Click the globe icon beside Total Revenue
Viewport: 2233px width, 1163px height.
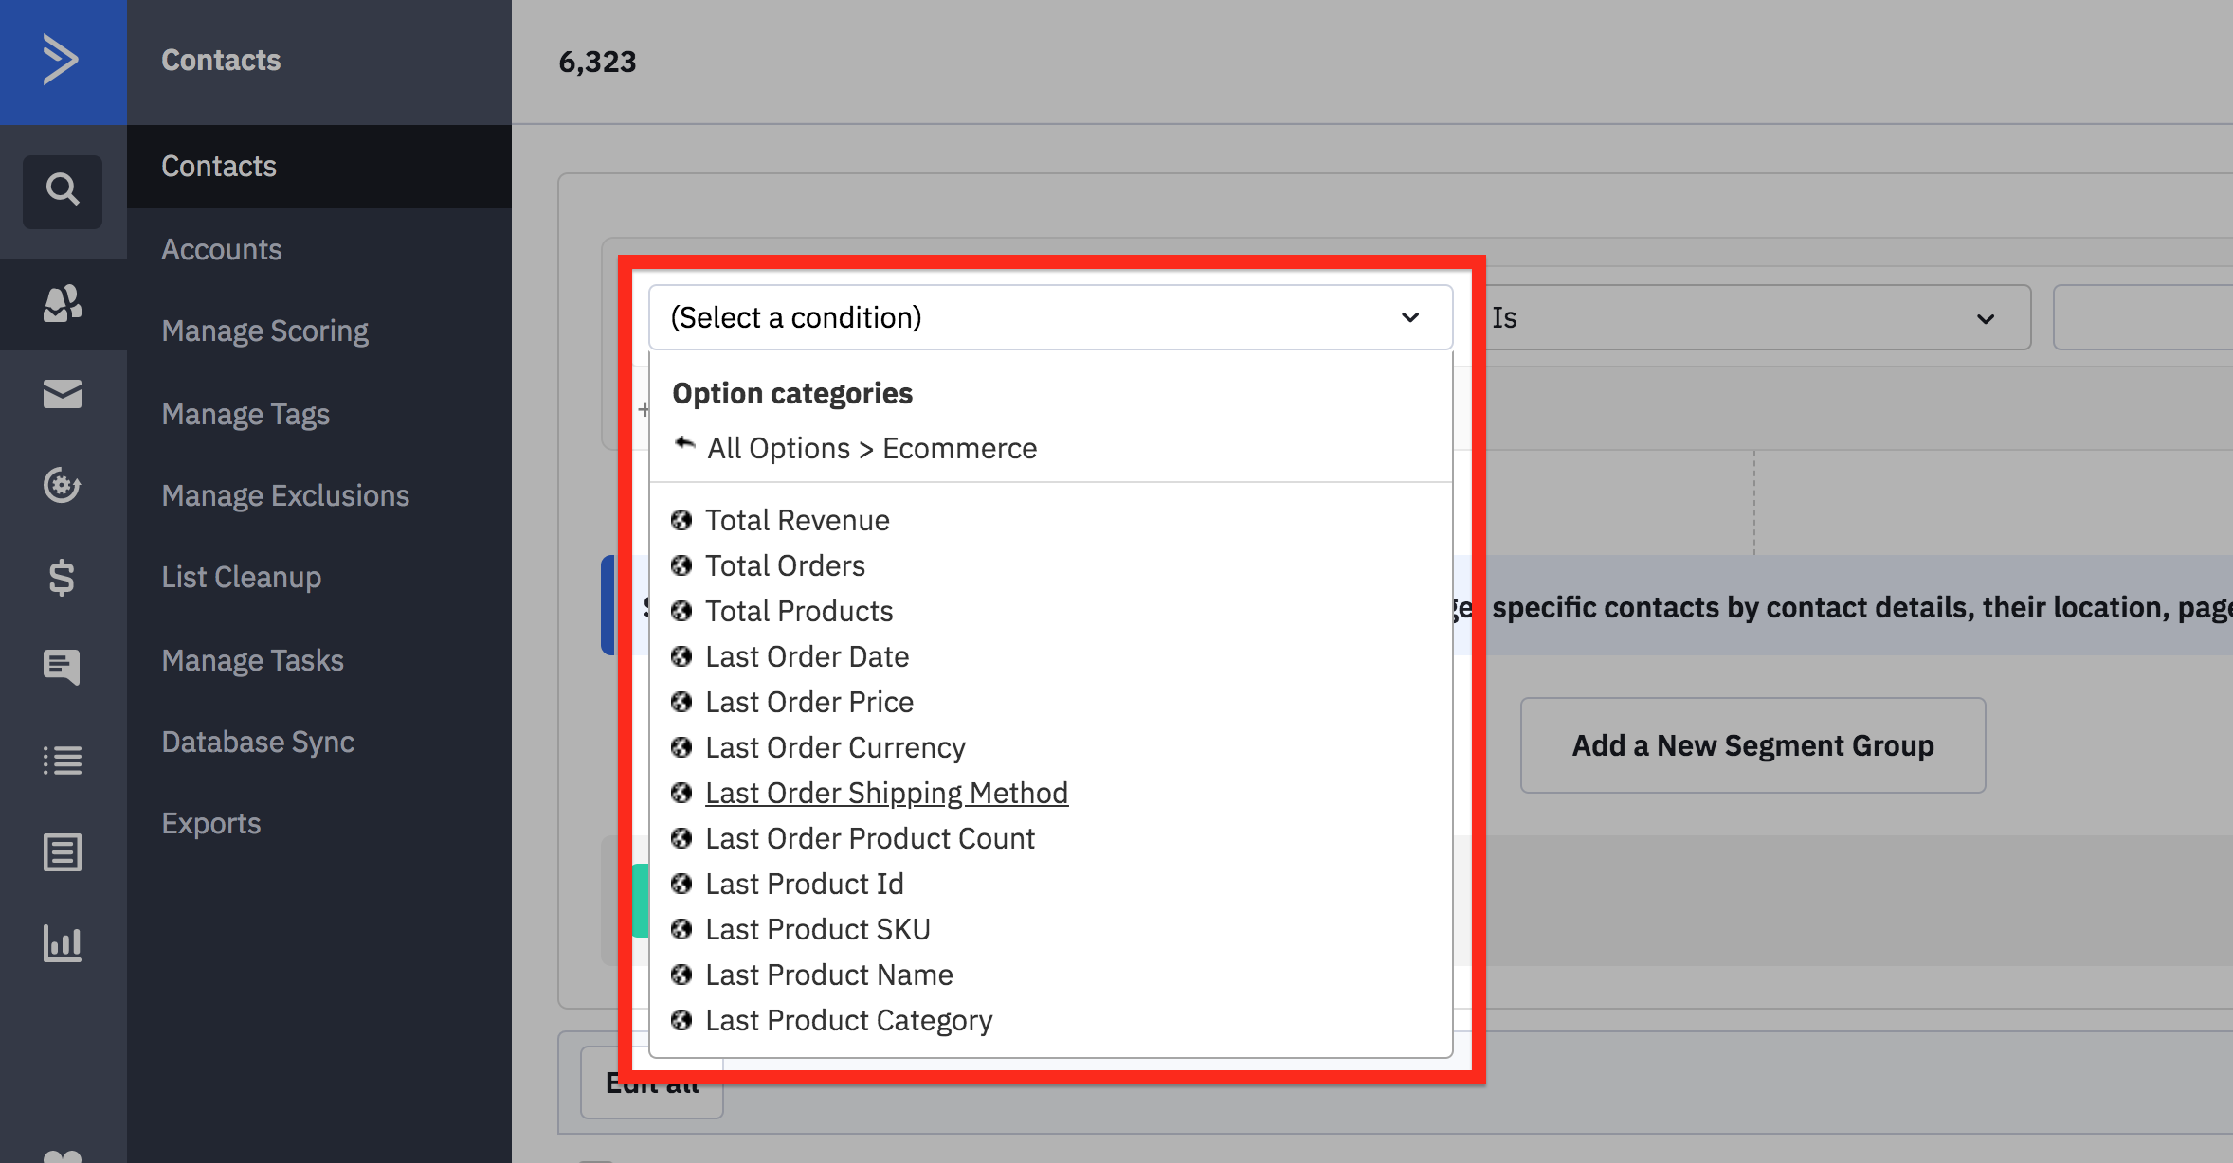coord(681,520)
